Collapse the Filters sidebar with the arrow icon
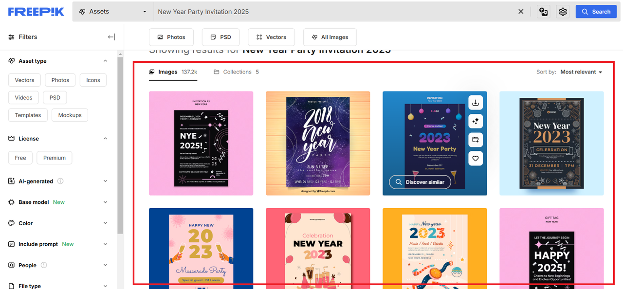 pos(111,37)
